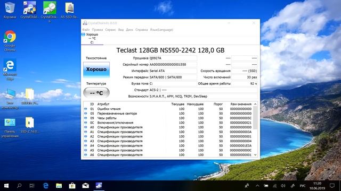Open taskbar search magnifier

tap(19, 186)
